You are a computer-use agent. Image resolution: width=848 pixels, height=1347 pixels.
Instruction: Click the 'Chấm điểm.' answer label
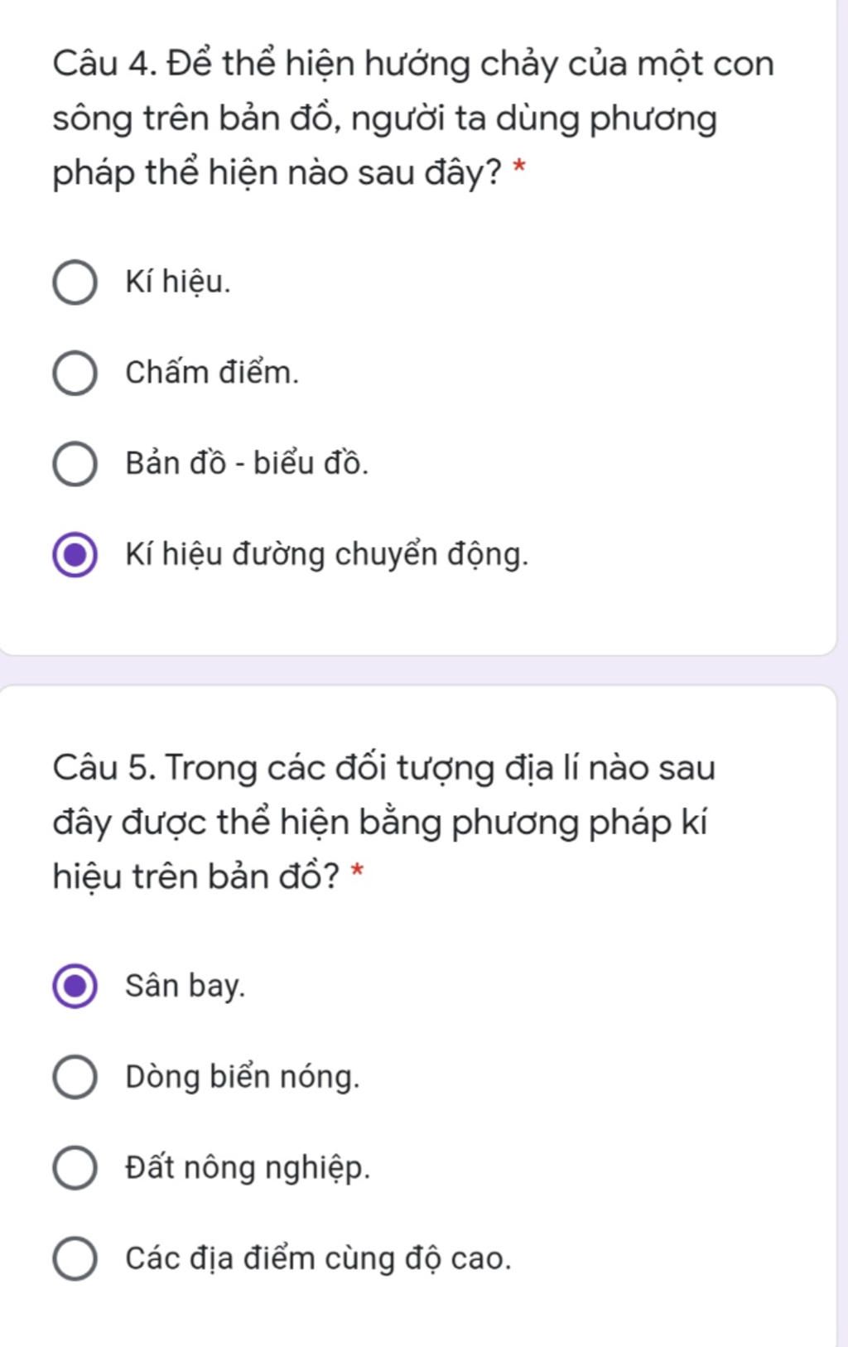tap(212, 373)
